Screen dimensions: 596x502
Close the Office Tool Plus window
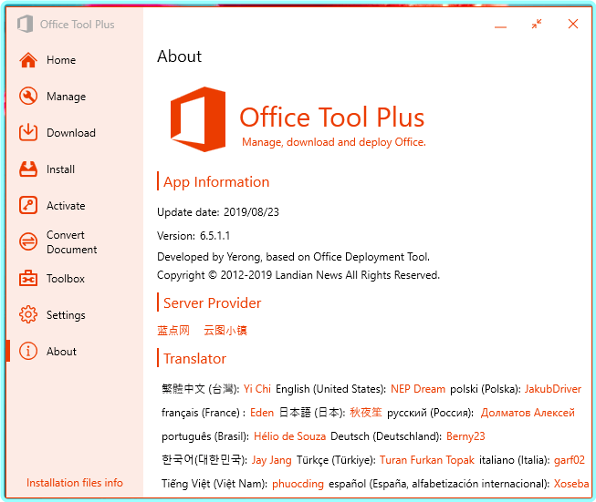click(x=573, y=24)
